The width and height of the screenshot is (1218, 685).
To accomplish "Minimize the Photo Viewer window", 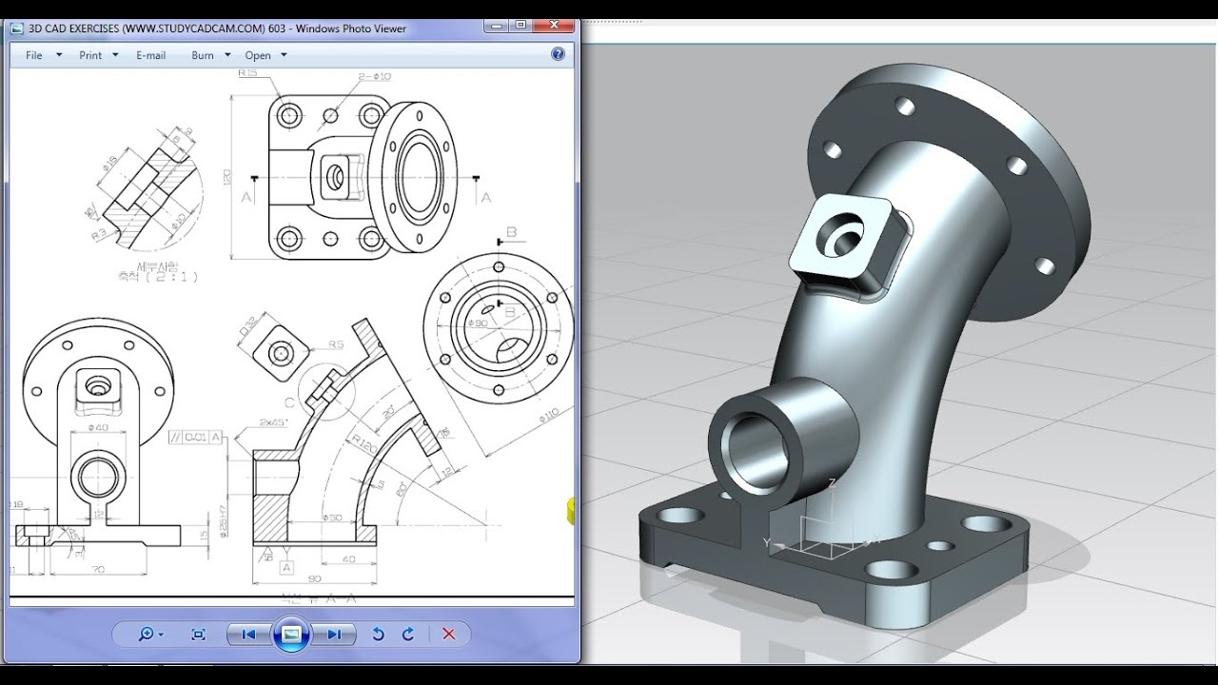I will coord(496,27).
